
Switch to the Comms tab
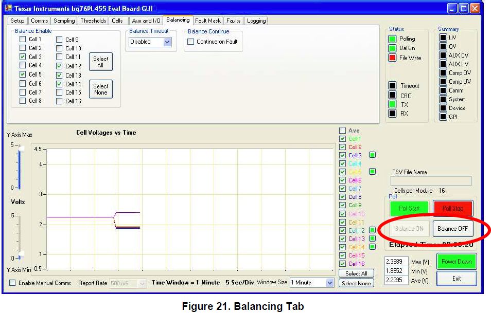[x=40, y=21]
